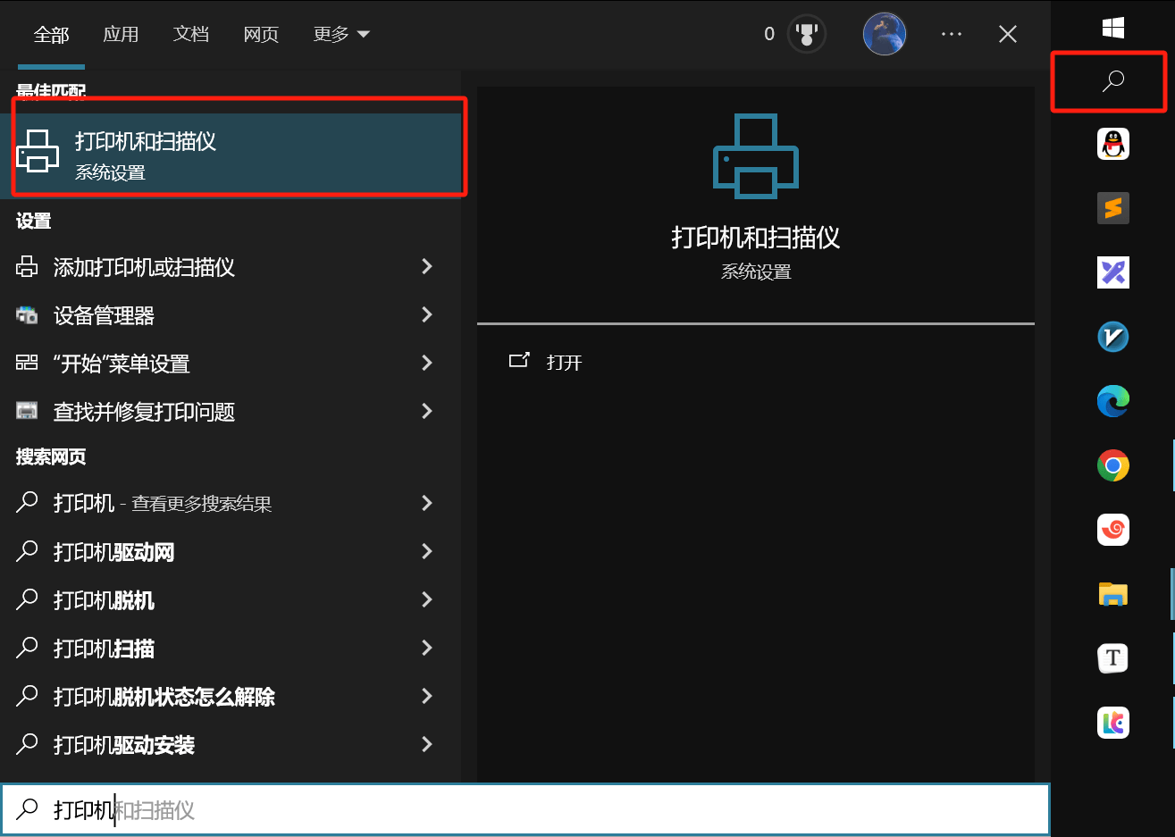Open the blue pinwheel app icon in taskbar
The image size is (1175, 837).
[x=1112, y=272]
